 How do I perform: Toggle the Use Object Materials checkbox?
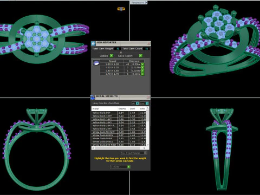[x=146, y=153]
